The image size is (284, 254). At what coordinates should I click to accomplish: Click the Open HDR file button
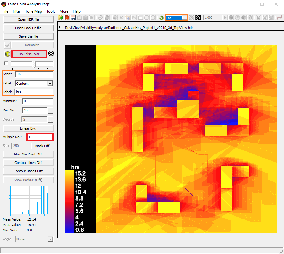tap(28, 19)
